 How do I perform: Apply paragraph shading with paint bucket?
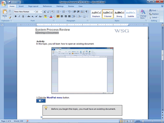coord(79,16)
